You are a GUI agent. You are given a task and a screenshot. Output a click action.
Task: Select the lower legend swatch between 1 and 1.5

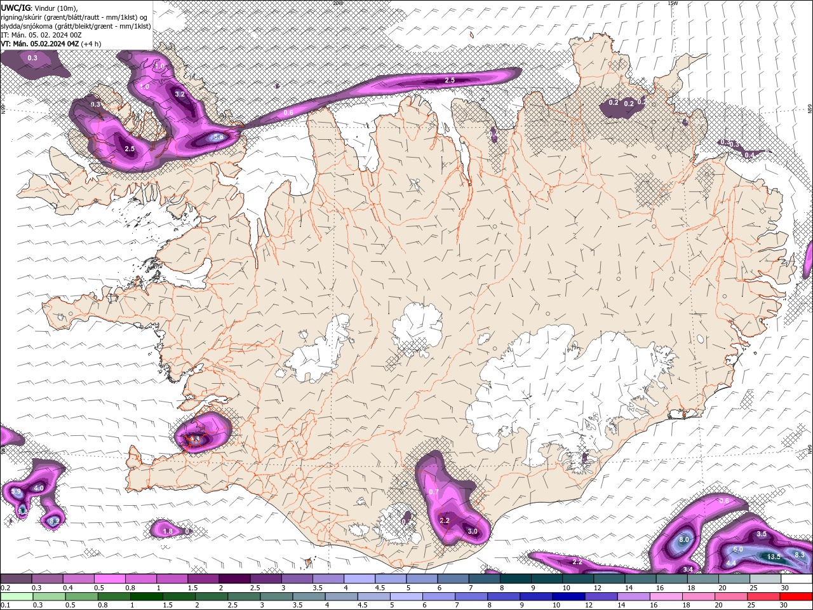point(146,596)
